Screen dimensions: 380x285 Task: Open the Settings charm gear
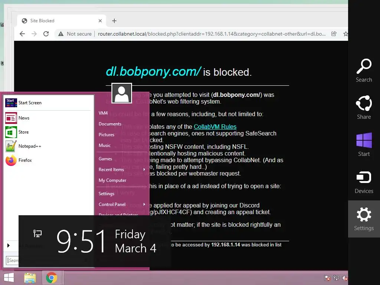point(364,214)
